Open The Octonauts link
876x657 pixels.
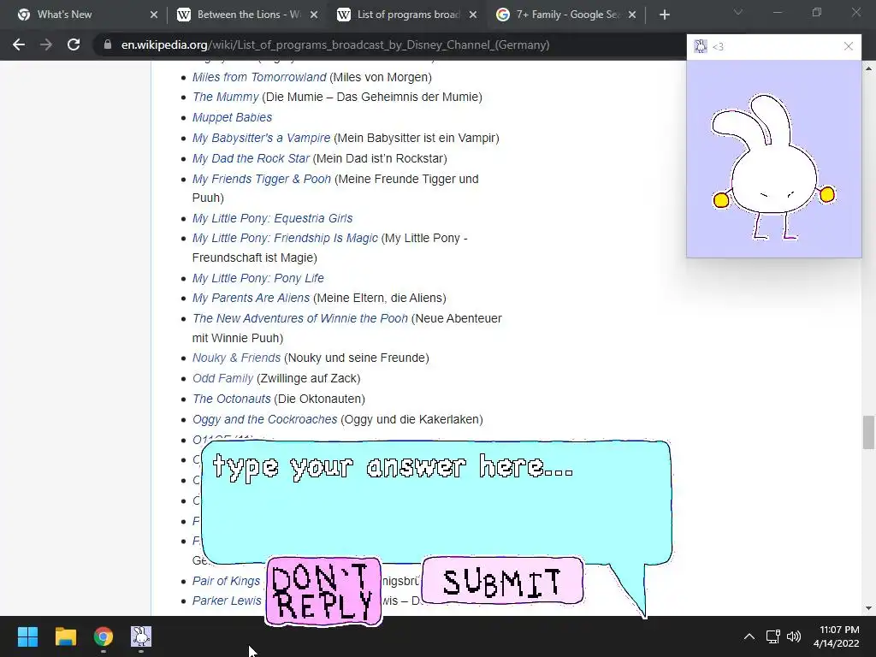[x=231, y=399]
